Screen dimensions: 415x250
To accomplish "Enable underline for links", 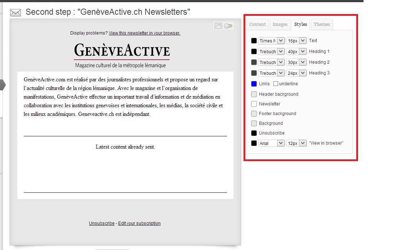I will coord(276,84).
